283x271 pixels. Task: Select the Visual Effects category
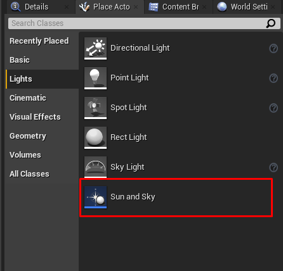pos(35,117)
